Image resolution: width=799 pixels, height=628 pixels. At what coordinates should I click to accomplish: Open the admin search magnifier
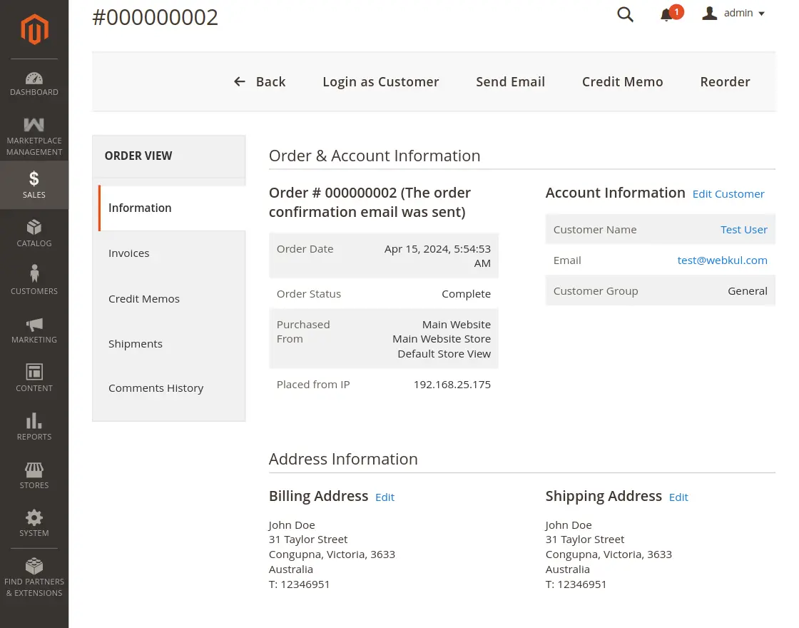pyautogui.click(x=625, y=14)
